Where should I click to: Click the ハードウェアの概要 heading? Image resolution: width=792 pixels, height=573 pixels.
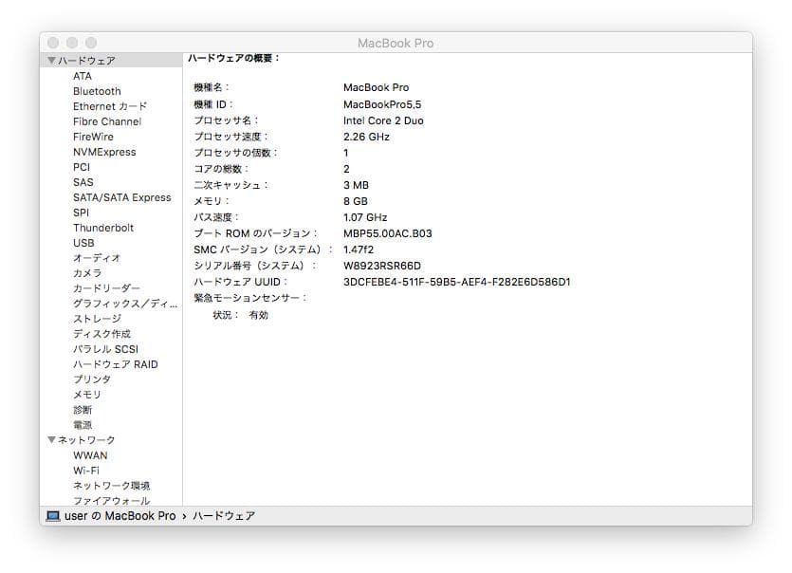click(x=234, y=58)
